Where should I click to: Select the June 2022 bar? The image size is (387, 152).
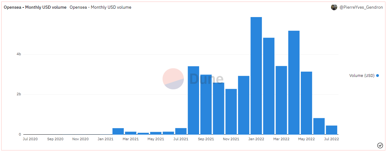point(319,126)
